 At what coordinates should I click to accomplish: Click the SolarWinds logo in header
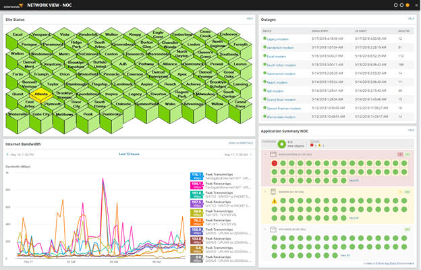click(13, 5)
